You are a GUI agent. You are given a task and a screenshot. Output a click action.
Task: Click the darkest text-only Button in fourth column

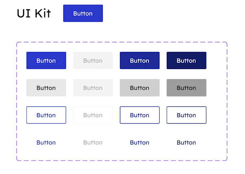186,142
